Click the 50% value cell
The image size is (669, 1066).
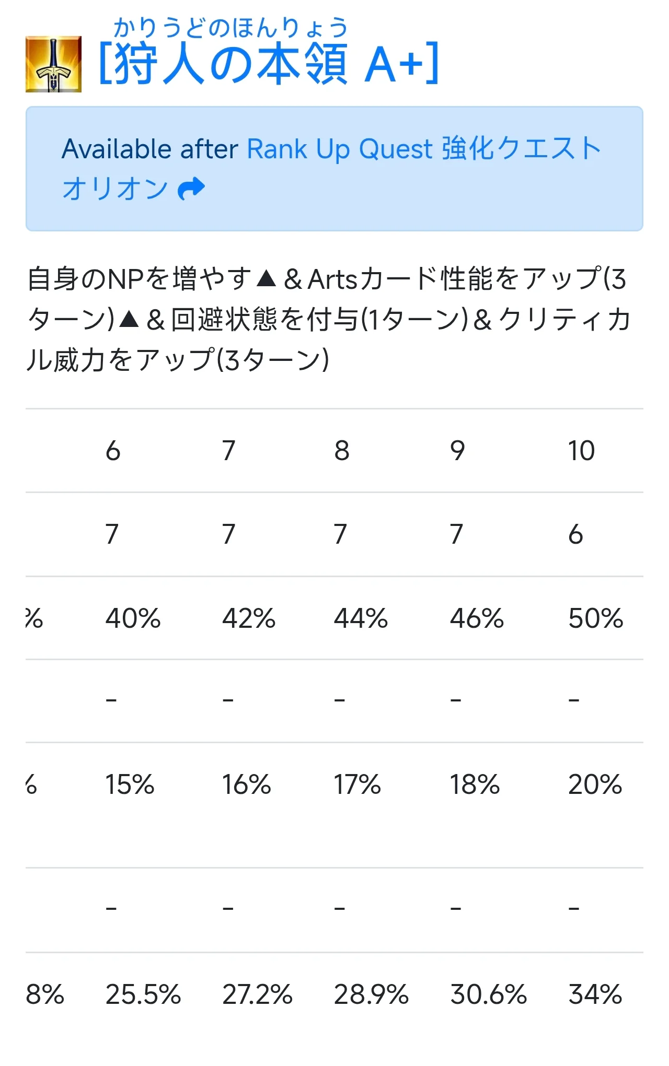(x=596, y=618)
